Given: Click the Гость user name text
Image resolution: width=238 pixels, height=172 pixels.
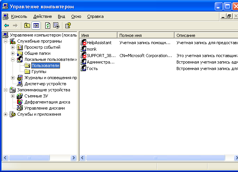Looking at the screenshot, I should tap(92, 68).
